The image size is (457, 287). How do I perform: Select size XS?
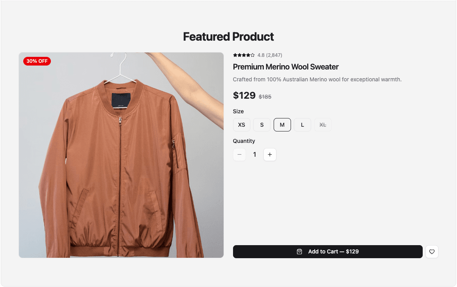tap(241, 124)
